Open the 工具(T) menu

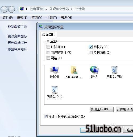pos(52,18)
